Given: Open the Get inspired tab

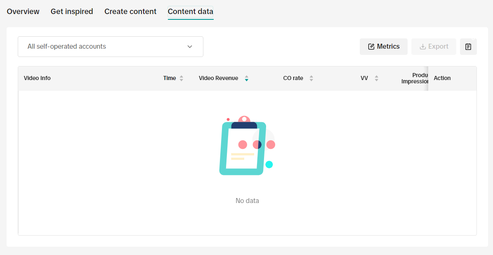Looking at the screenshot, I should tap(72, 12).
